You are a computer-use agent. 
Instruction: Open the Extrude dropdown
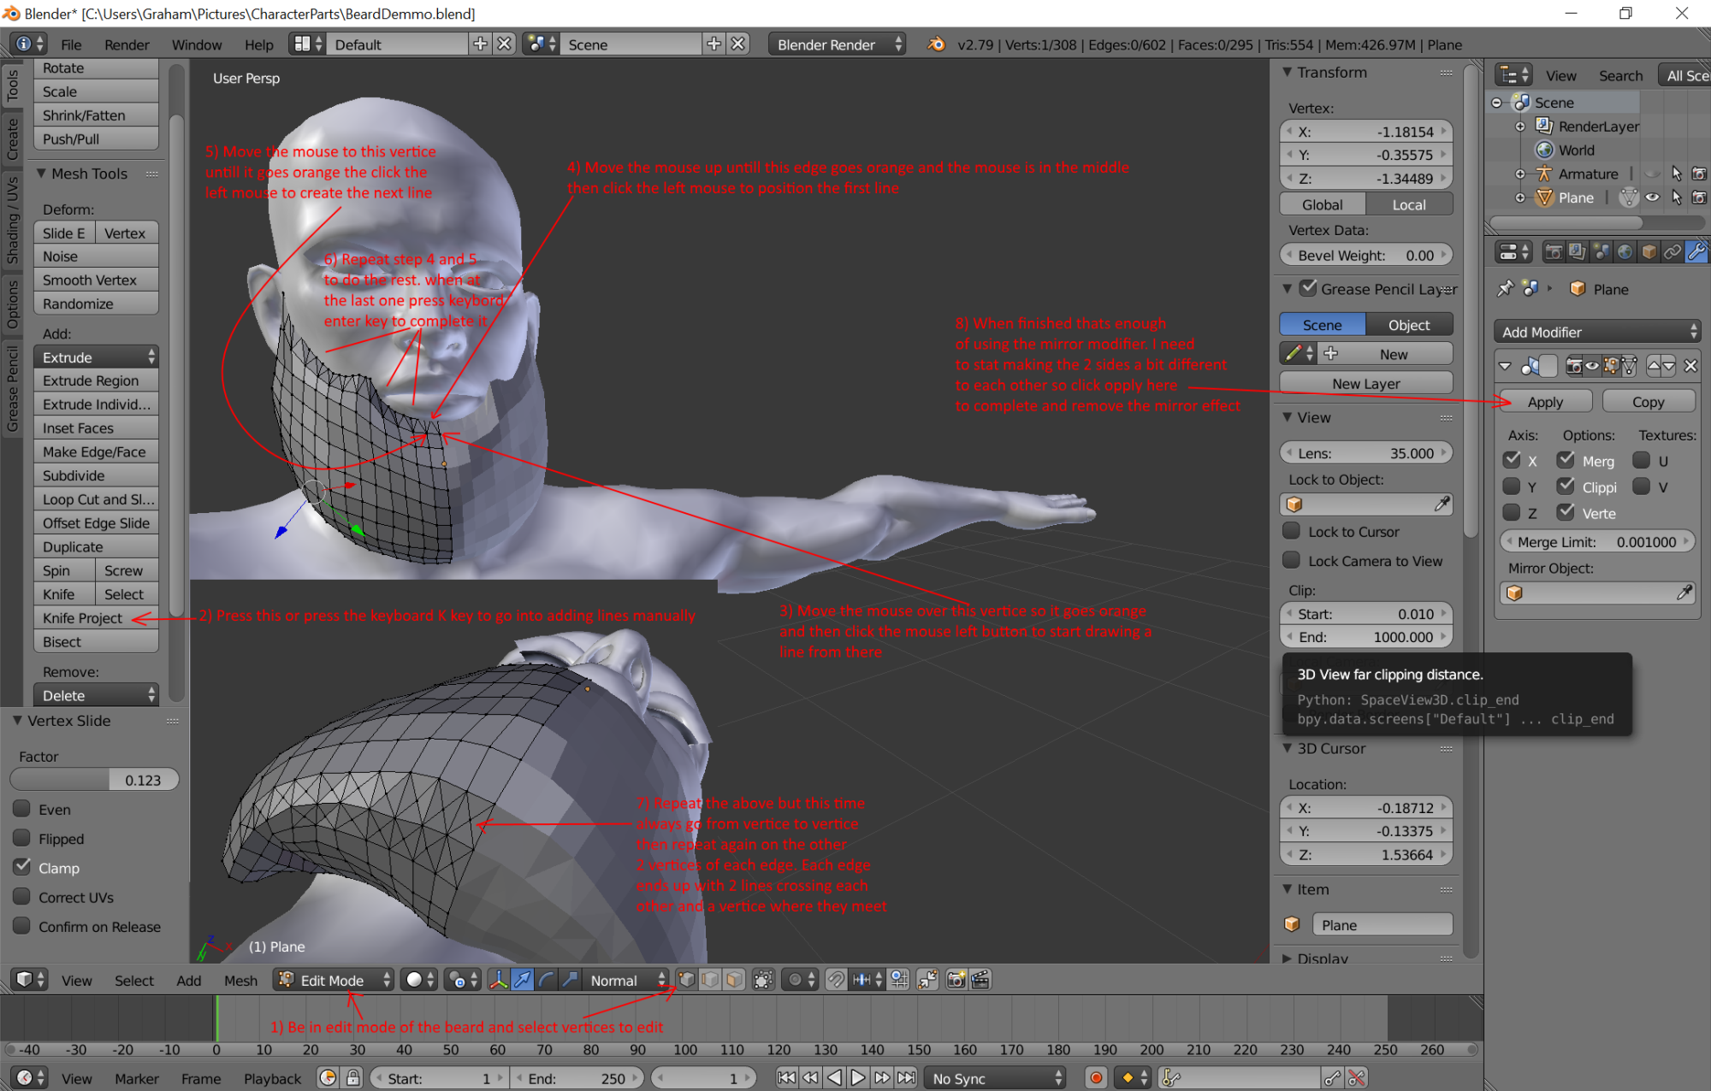pos(96,357)
